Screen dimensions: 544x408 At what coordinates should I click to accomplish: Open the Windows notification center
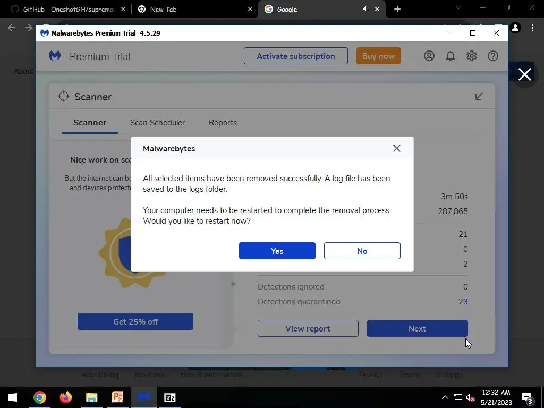[x=528, y=397]
